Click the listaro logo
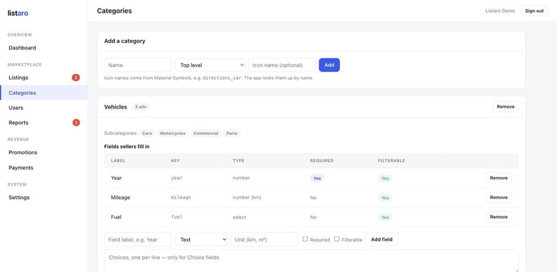Image resolution: width=557 pixels, height=272 pixels. (18, 13)
